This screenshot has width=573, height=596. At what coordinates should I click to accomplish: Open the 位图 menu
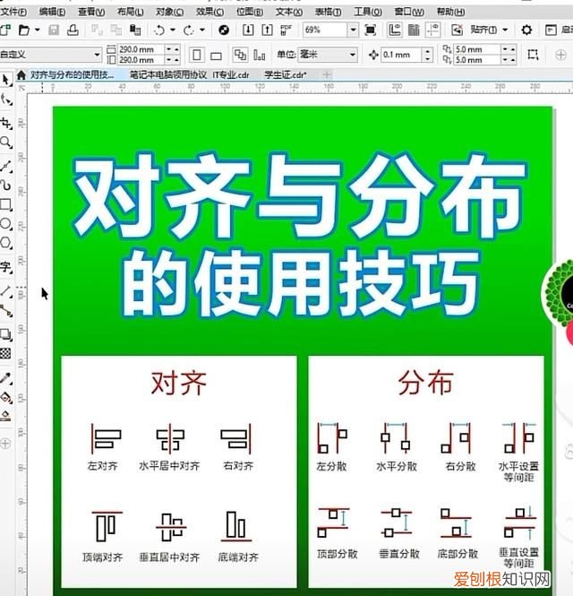pyautogui.click(x=250, y=13)
